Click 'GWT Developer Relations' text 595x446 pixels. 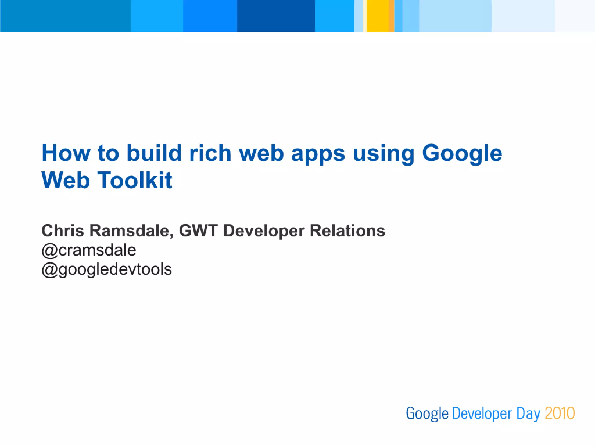pyautogui.click(x=282, y=231)
